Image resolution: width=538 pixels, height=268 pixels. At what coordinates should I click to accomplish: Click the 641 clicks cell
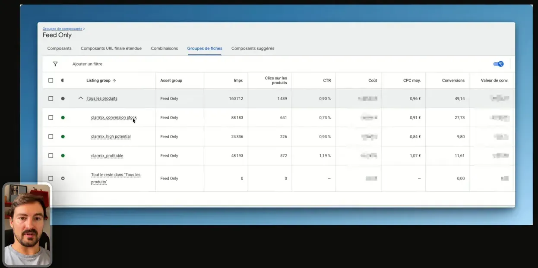click(283, 117)
